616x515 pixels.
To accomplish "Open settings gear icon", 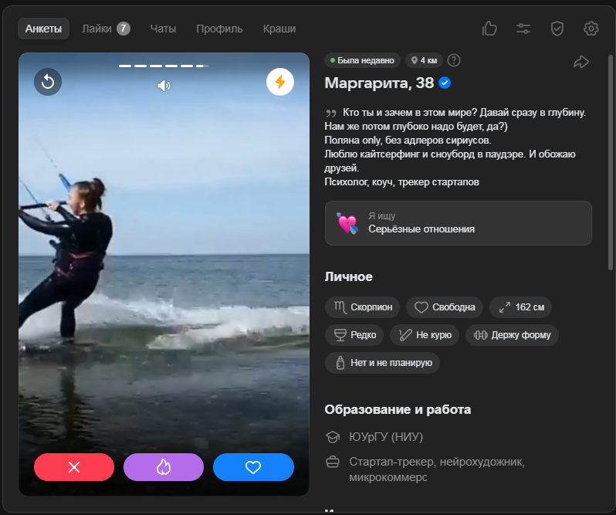I will coord(591,29).
